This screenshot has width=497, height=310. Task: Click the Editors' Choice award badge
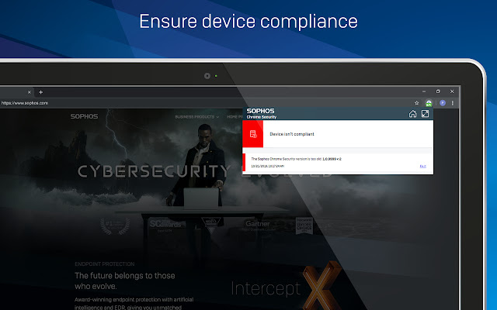pos(304,226)
